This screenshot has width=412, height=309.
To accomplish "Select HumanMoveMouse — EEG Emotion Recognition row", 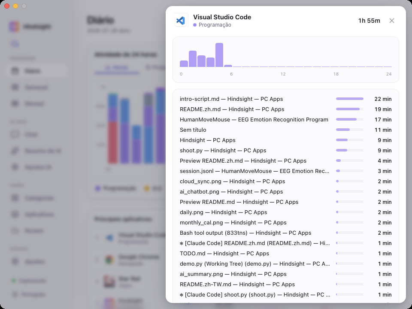I will tap(286, 120).
